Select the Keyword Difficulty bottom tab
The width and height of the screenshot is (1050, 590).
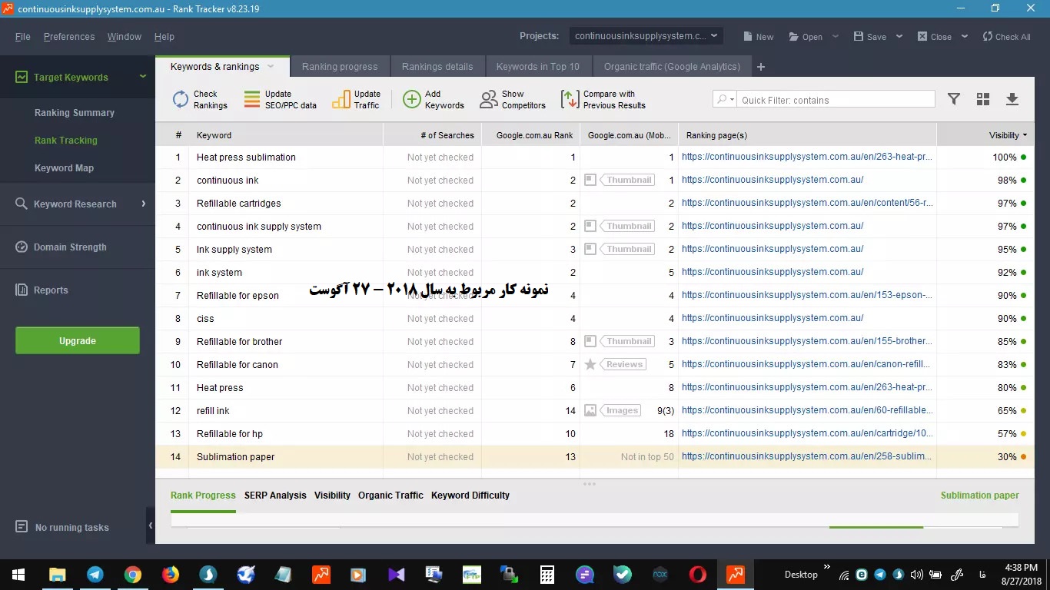[470, 496]
